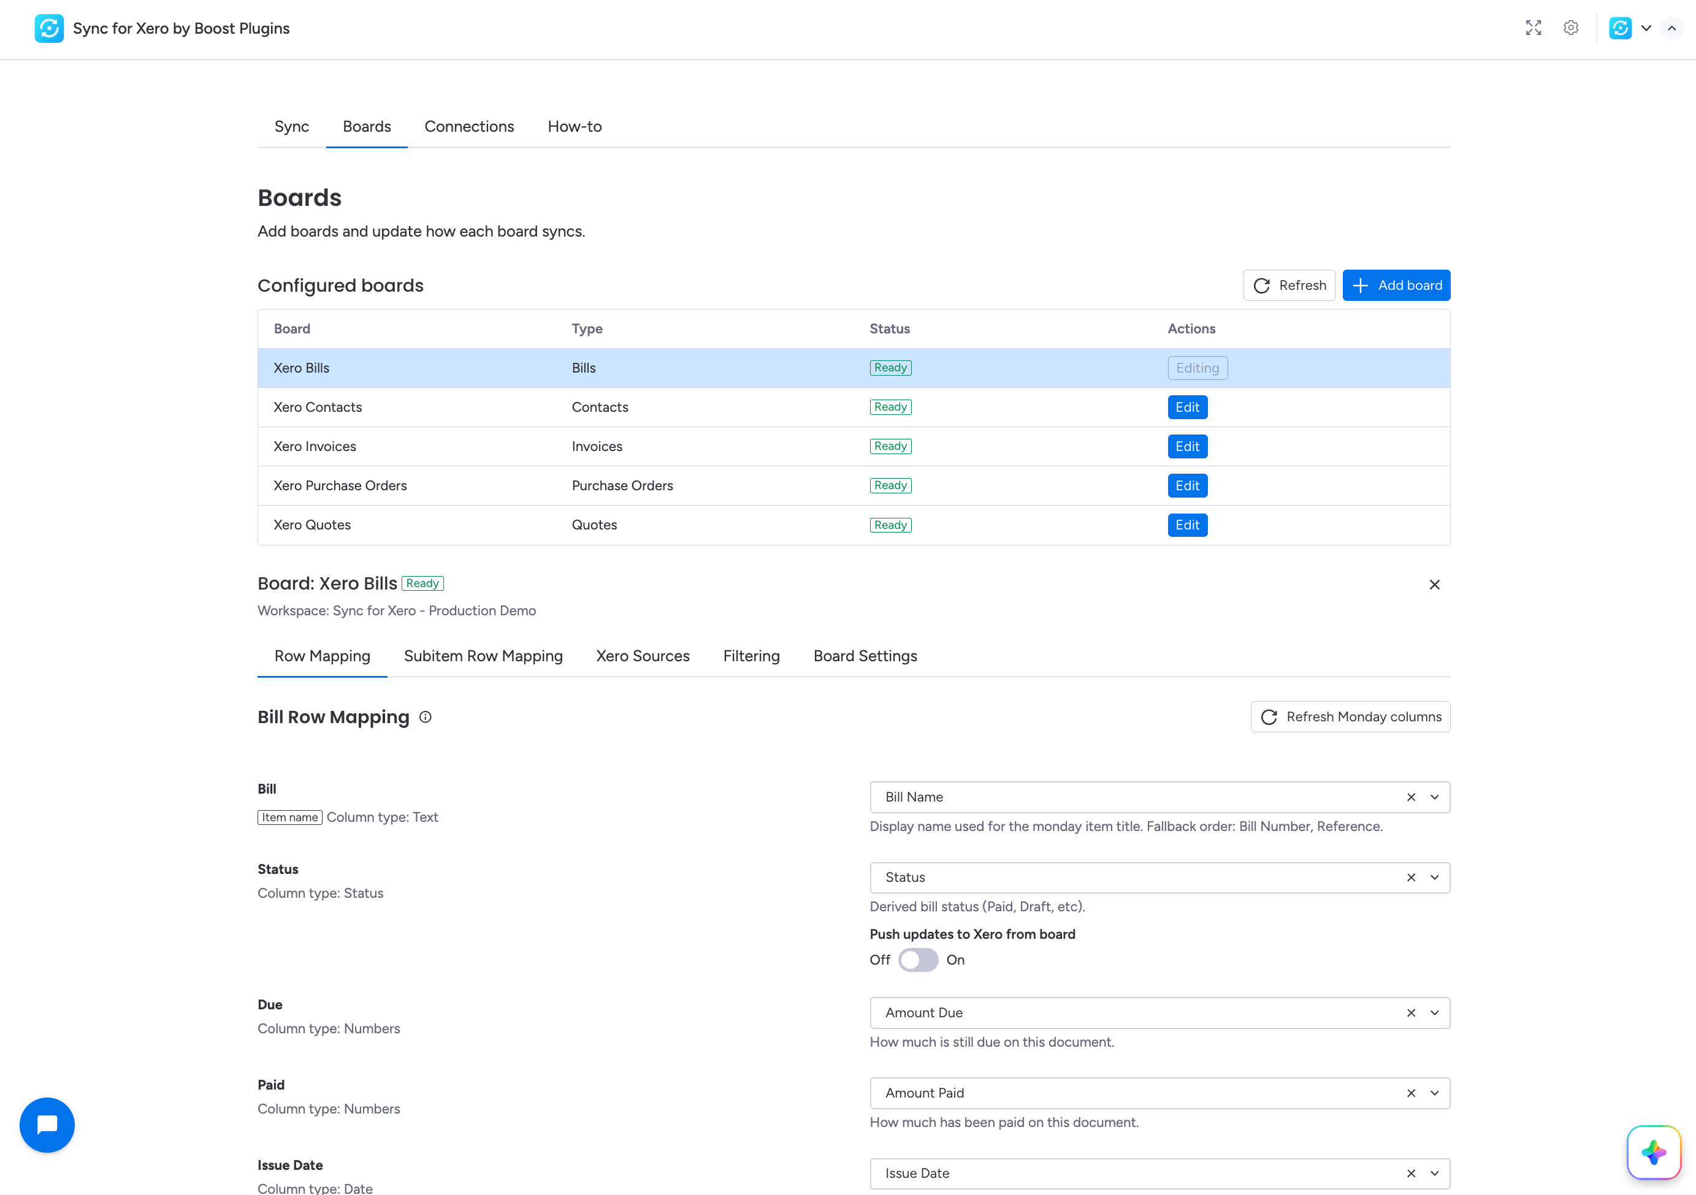Screen dimensions: 1696x1195
Task: Click the Sync for Xero app logo
Action: 49,29
